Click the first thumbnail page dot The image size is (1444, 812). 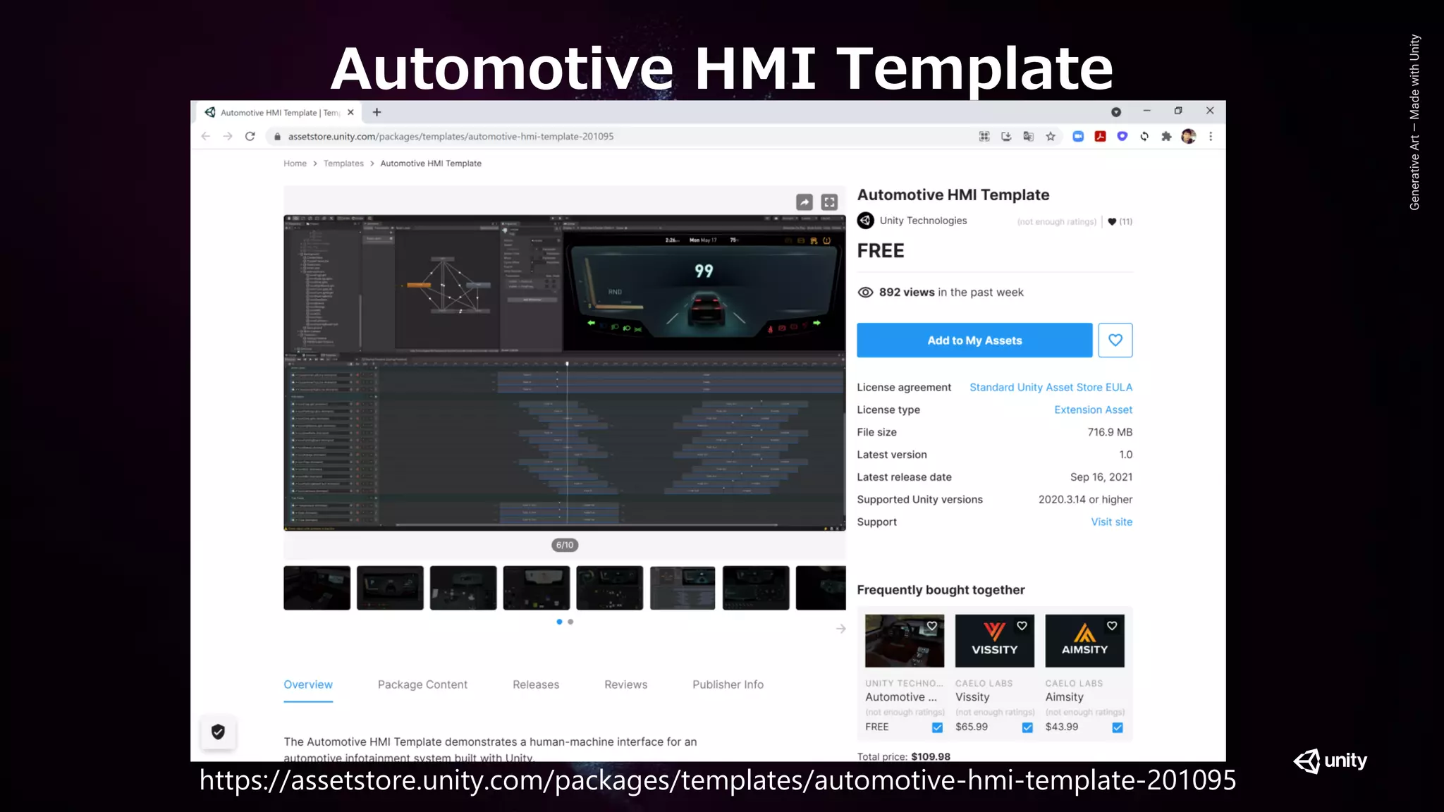tap(559, 622)
